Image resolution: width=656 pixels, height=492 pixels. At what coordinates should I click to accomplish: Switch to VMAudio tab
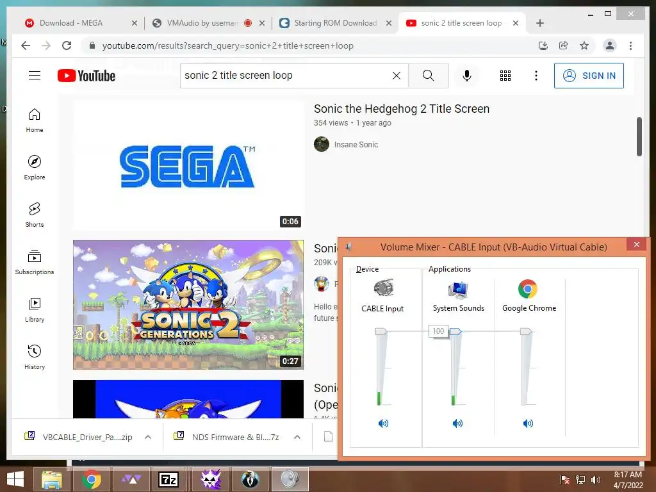pyautogui.click(x=202, y=23)
